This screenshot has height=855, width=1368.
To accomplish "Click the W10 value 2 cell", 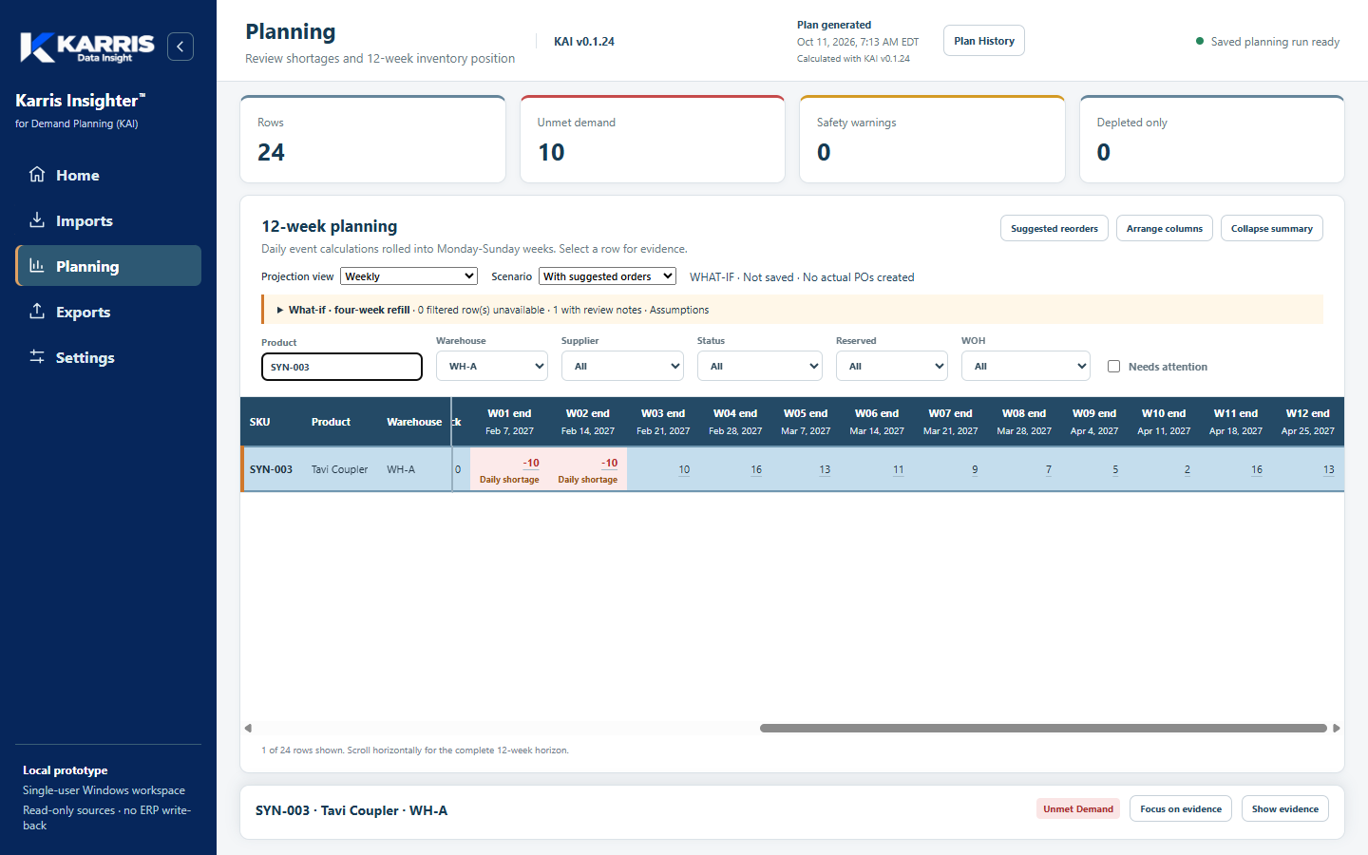I will pos(1164,469).
